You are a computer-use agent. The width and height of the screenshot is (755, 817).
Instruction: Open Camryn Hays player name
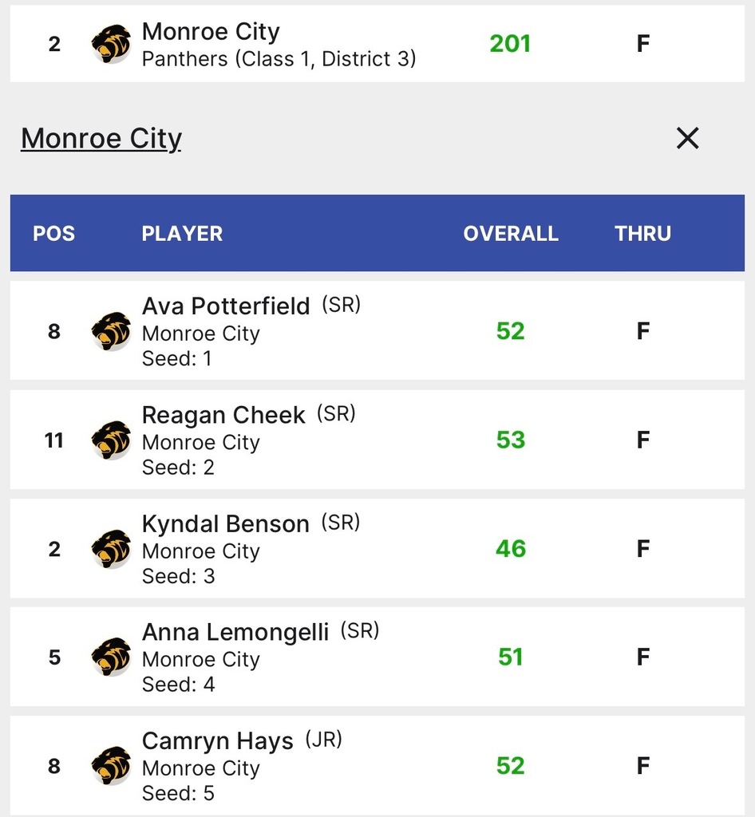coord(217,741)
